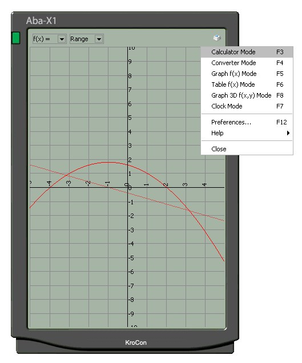Choose Close in the context menu

[x=247, y=149]
